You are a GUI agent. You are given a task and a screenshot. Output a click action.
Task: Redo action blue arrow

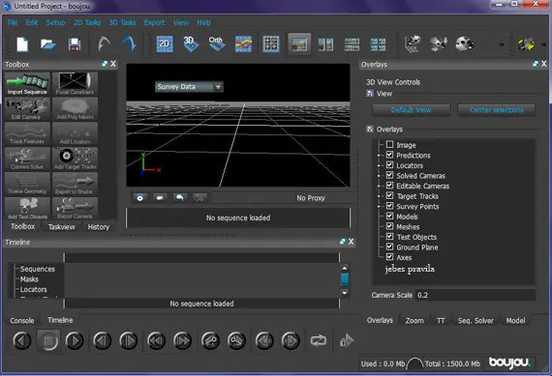[x=128, y=44]
